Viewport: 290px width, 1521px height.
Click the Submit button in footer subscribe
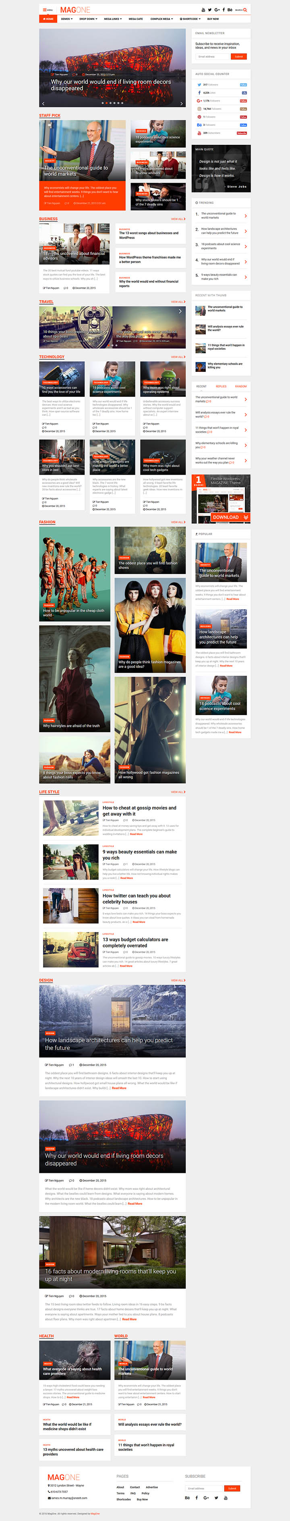point(232,1488)
